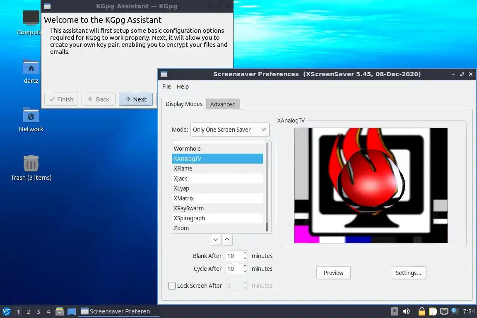Click the taskbar clock showing 7:54
Viewport: 477px width, 318px height.
coord(469,311)
